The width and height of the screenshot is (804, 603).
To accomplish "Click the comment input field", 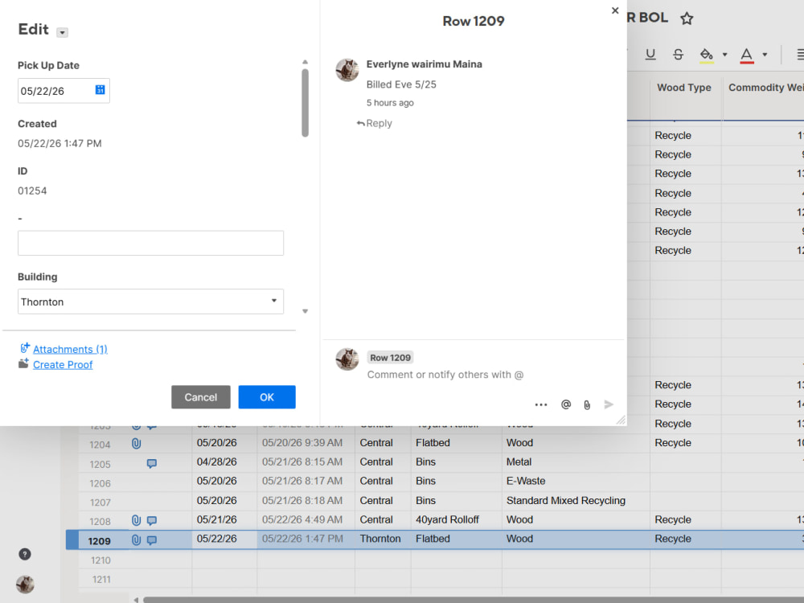I will tap(445, 375).
